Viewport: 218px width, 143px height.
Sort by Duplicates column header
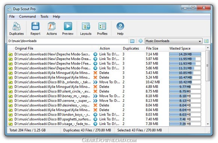[133, 48]
